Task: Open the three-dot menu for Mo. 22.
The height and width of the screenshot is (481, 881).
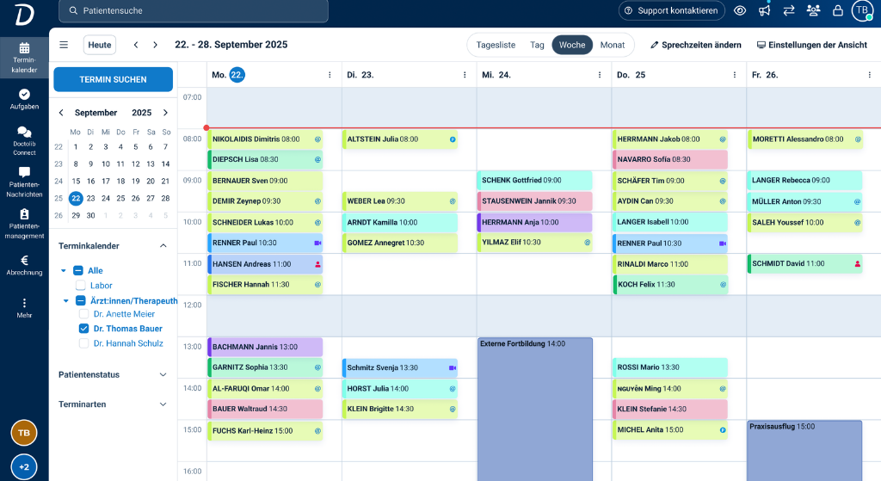Action: click(330, 75)
